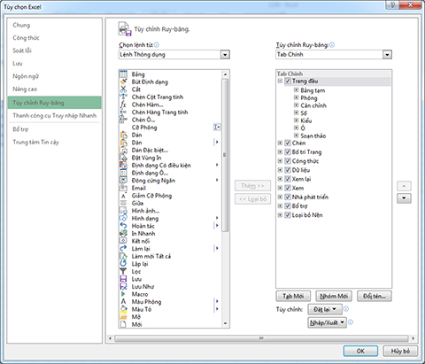Switch to Thanh công cụ Truy nhập Nhanh
Image resolution: width=425 pixels, height=364 pixels.
pyautogui.click(x=55, y=115)
